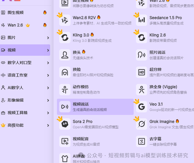
Task: Select the Kling 3.0 icon
Action: coord(65,38)
